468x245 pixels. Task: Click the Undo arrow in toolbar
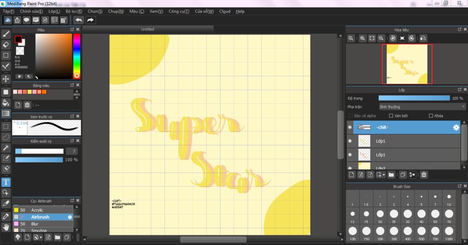tap(79, 20)
